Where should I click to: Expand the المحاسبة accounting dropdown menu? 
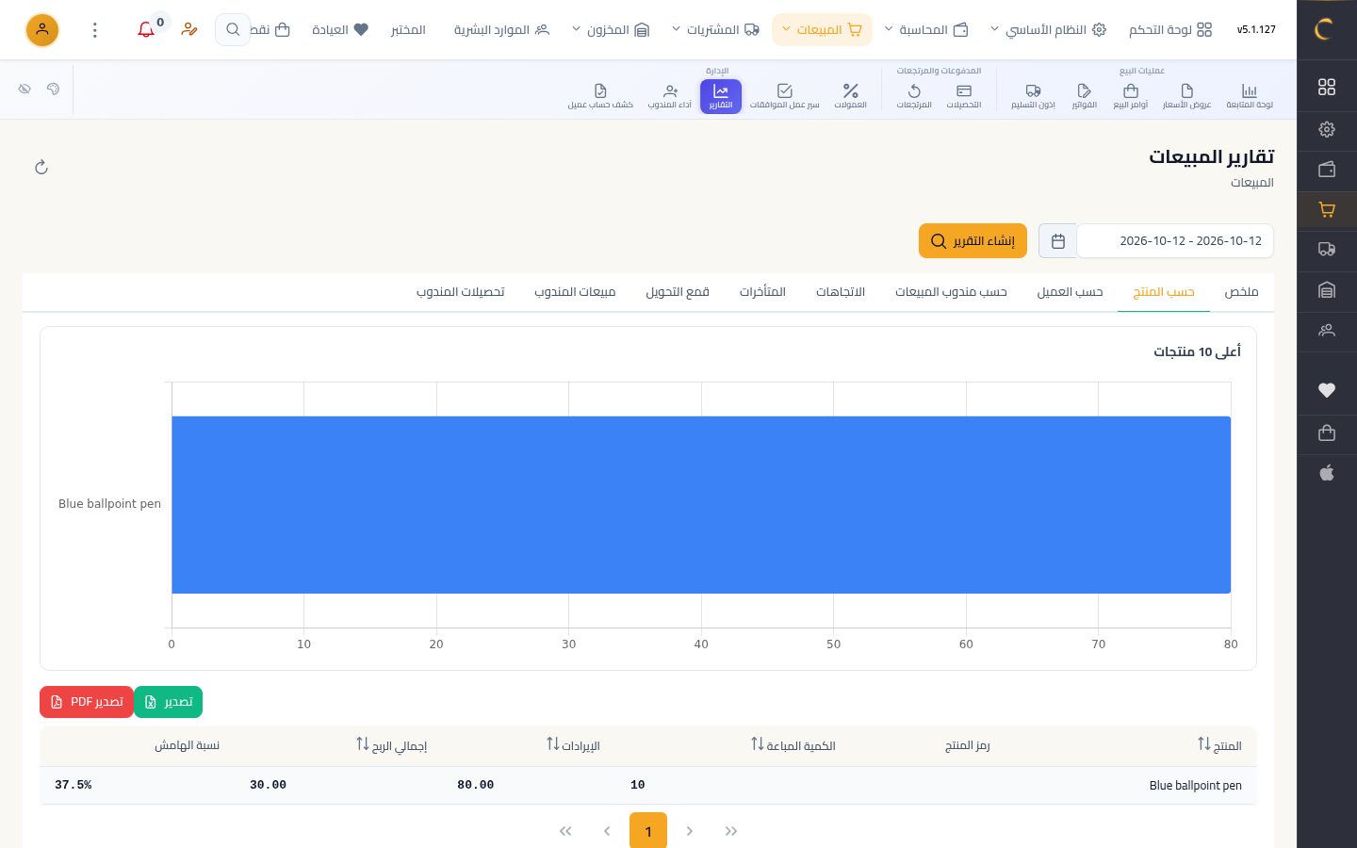[x=925, y=30]
